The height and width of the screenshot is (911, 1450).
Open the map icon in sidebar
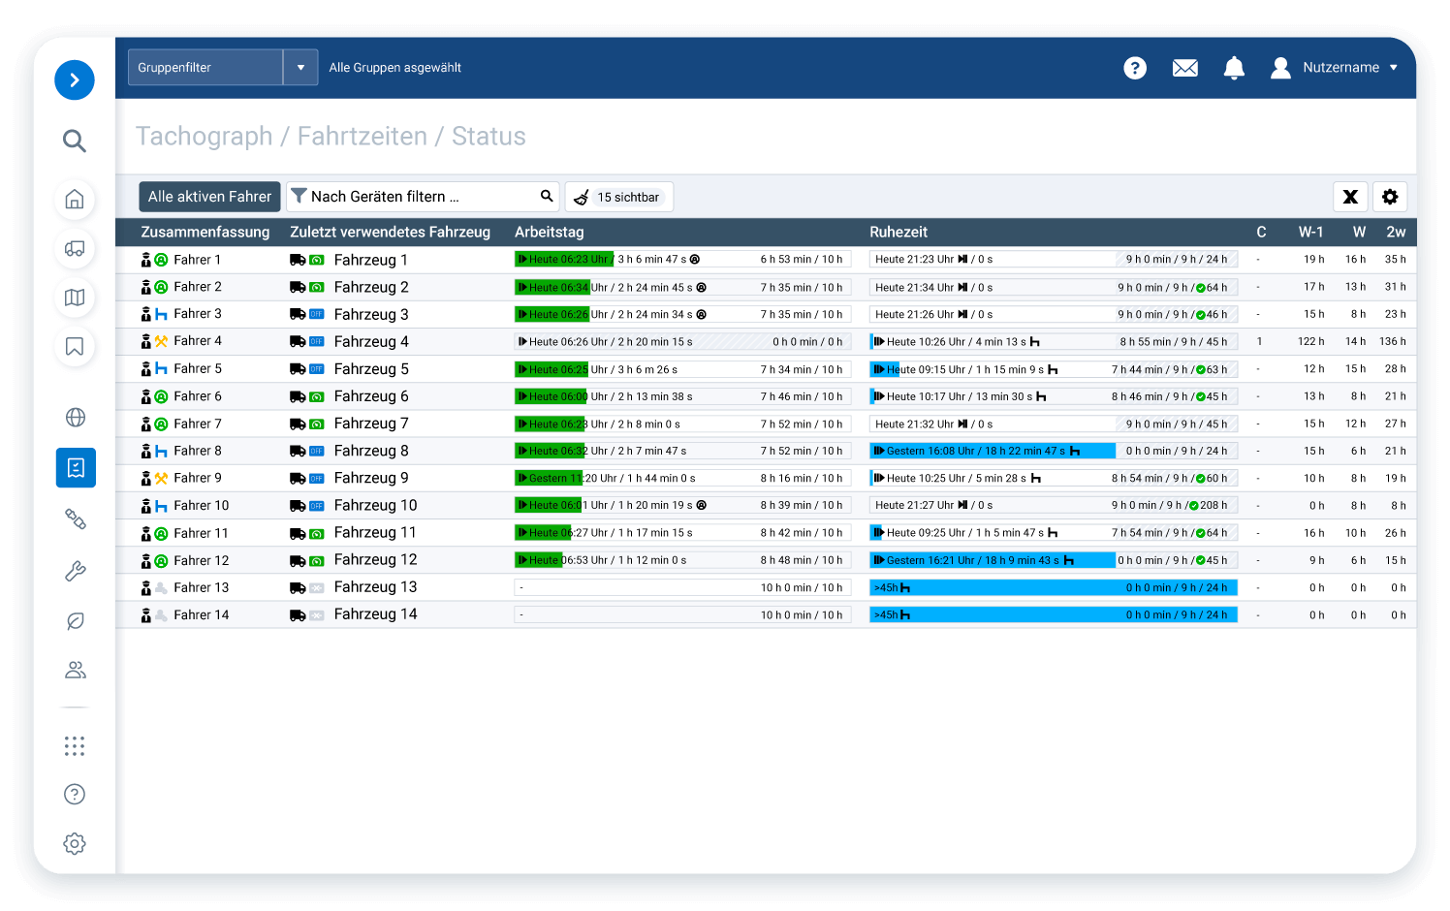(75, 298)
